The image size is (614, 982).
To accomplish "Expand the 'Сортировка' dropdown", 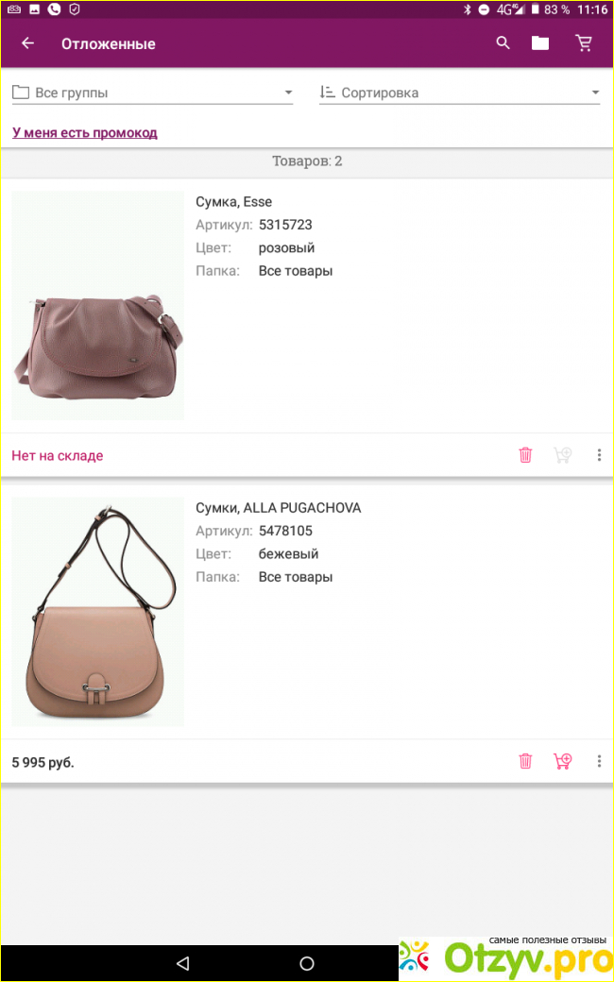I will pos(459,93).
